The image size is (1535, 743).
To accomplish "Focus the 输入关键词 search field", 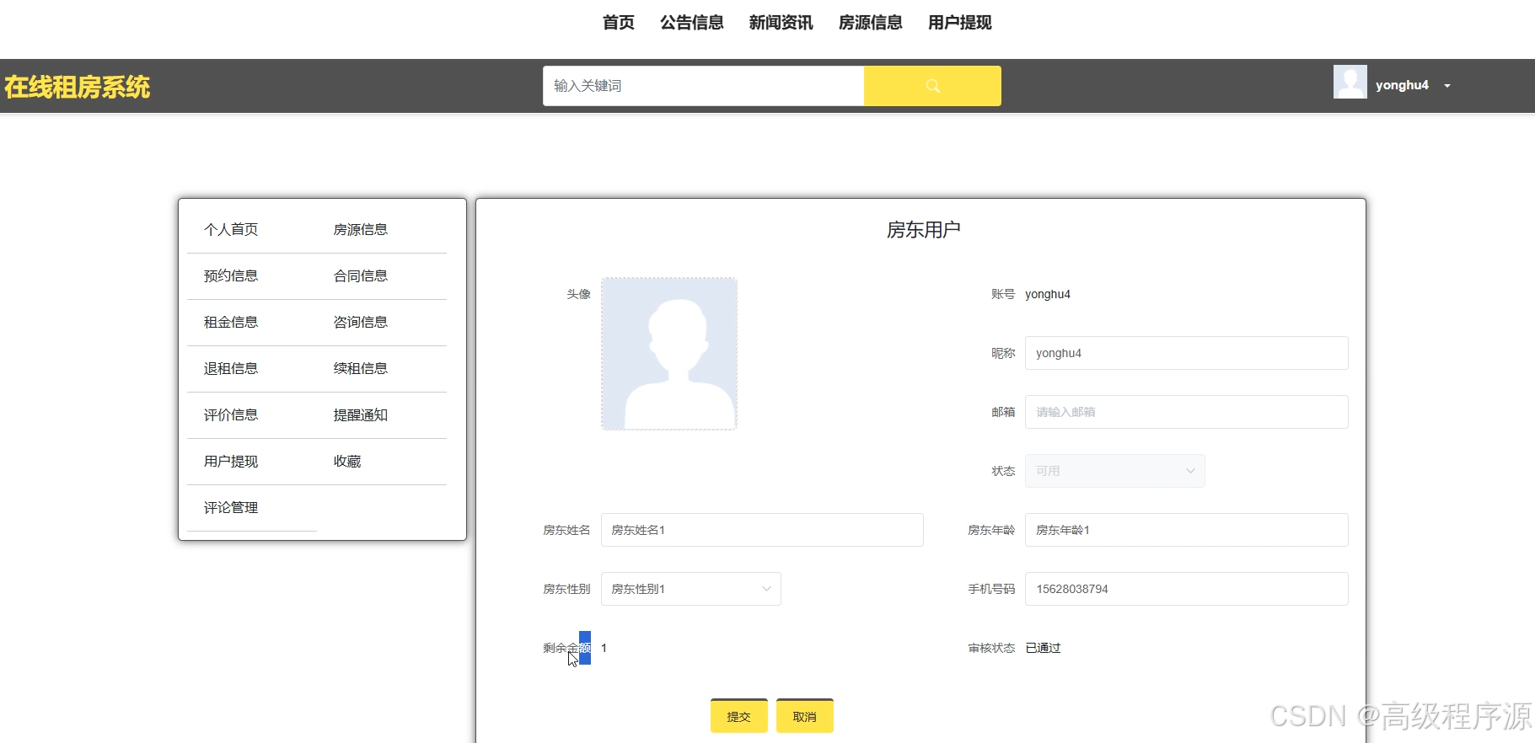I will 703,86.
